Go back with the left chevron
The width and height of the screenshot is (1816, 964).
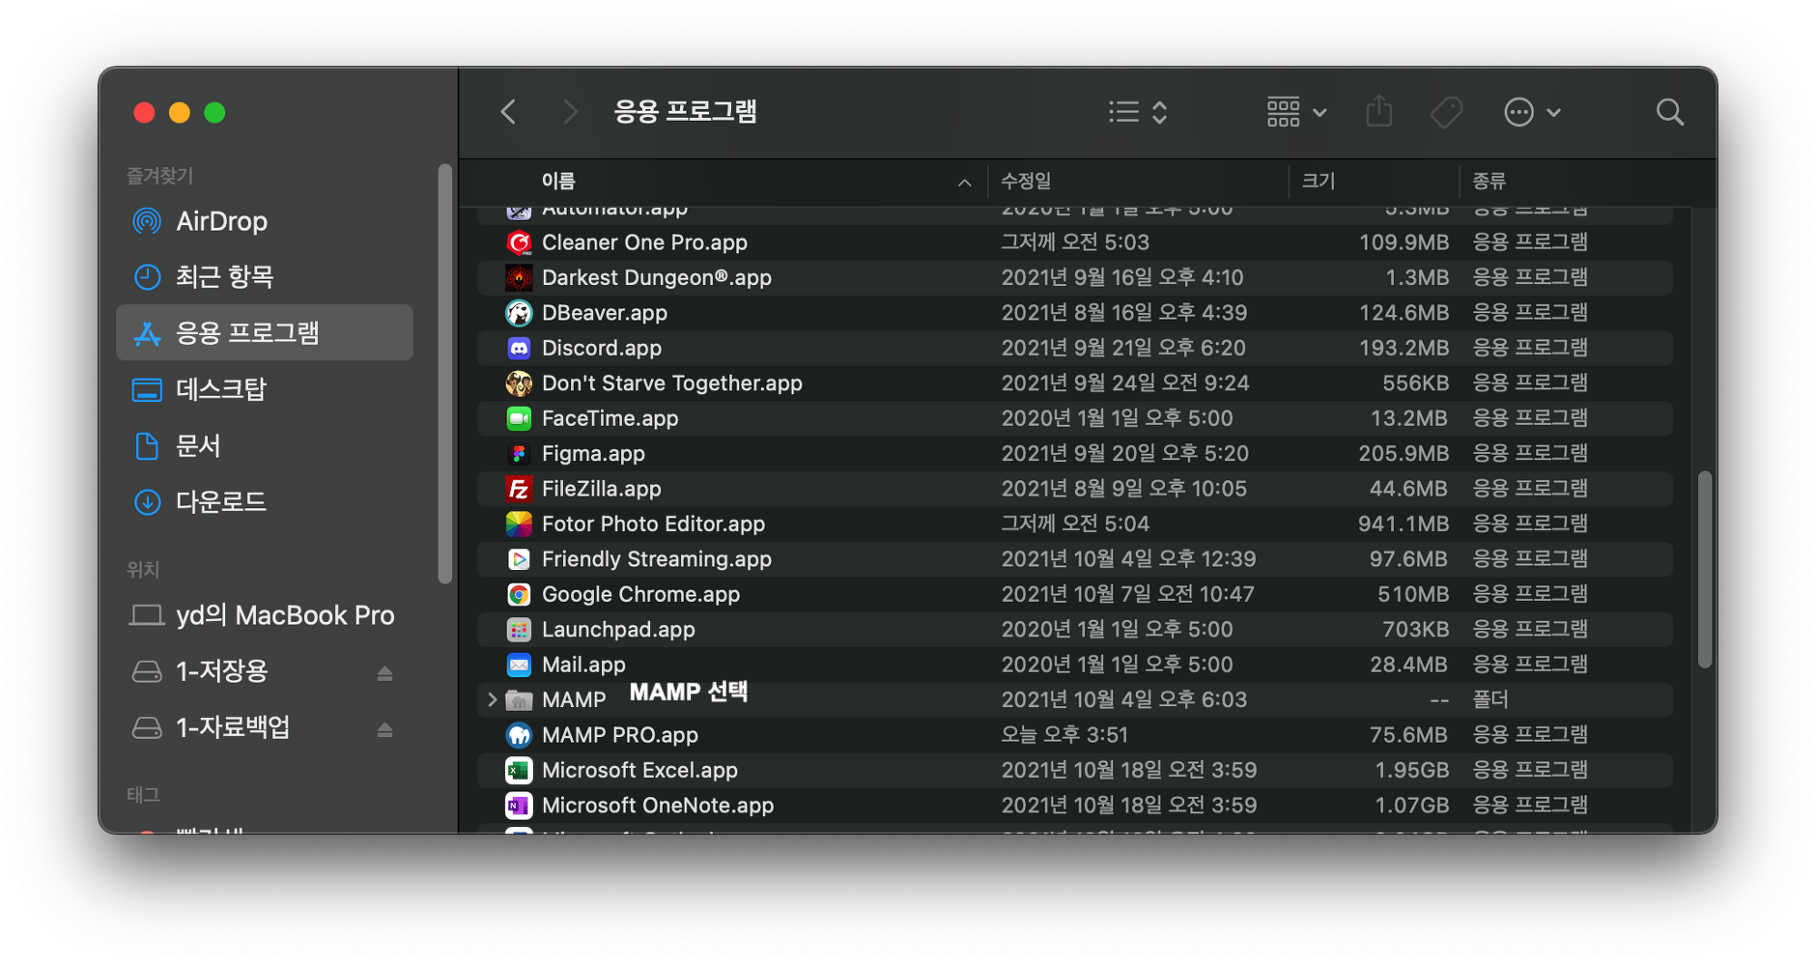pos(508,113)
